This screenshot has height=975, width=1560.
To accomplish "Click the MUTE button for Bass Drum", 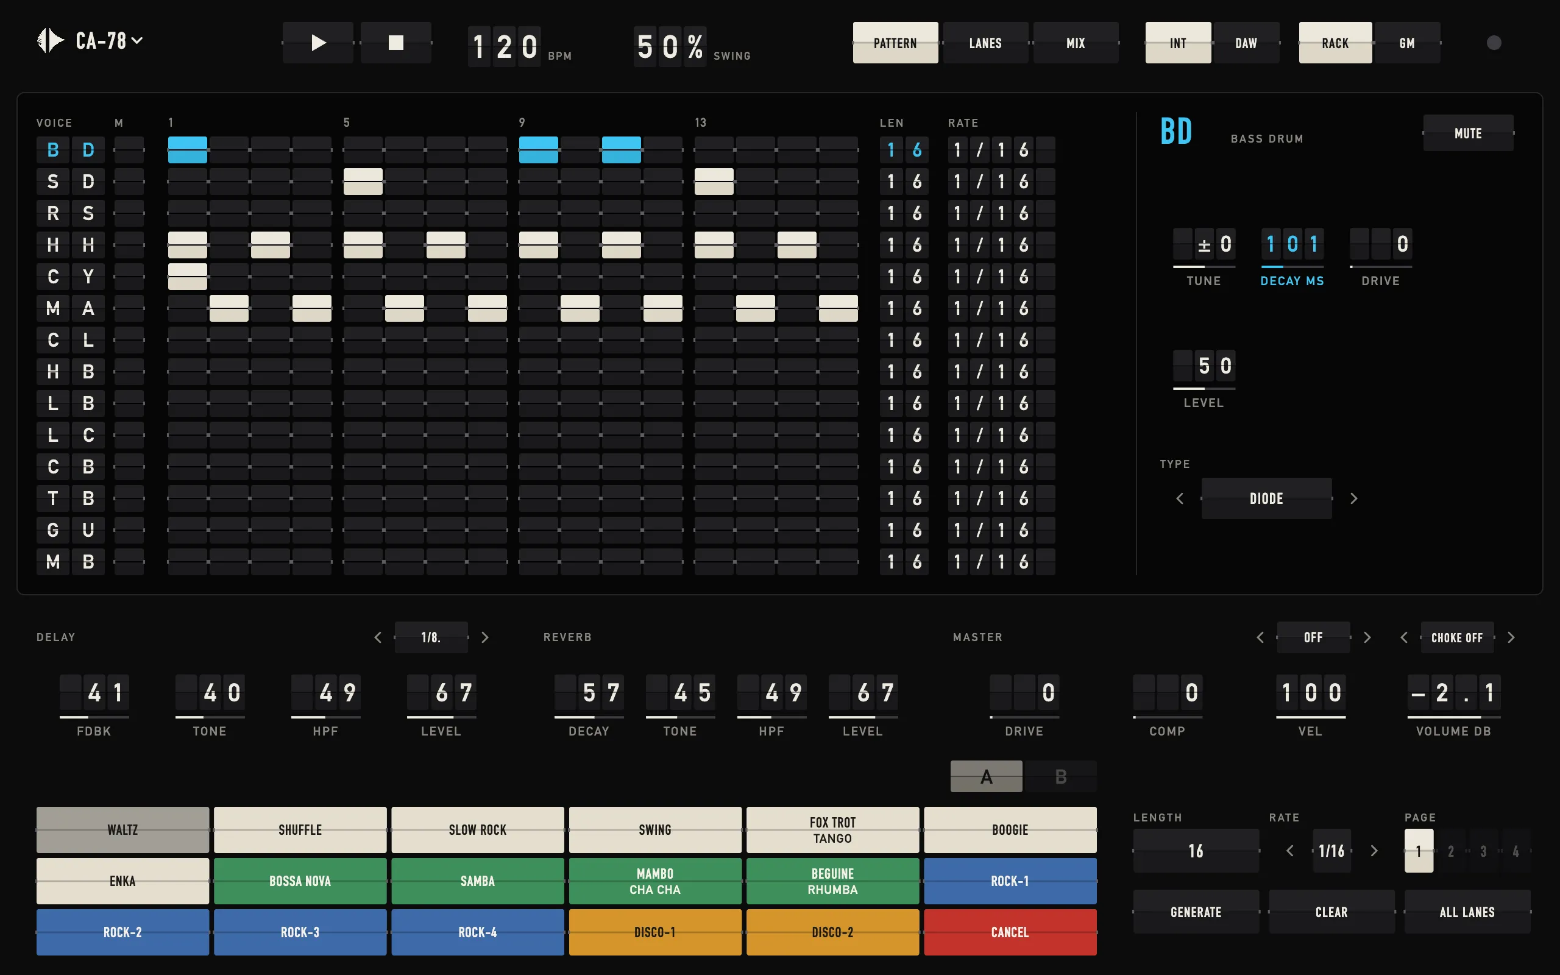I will coord(1468,133).
